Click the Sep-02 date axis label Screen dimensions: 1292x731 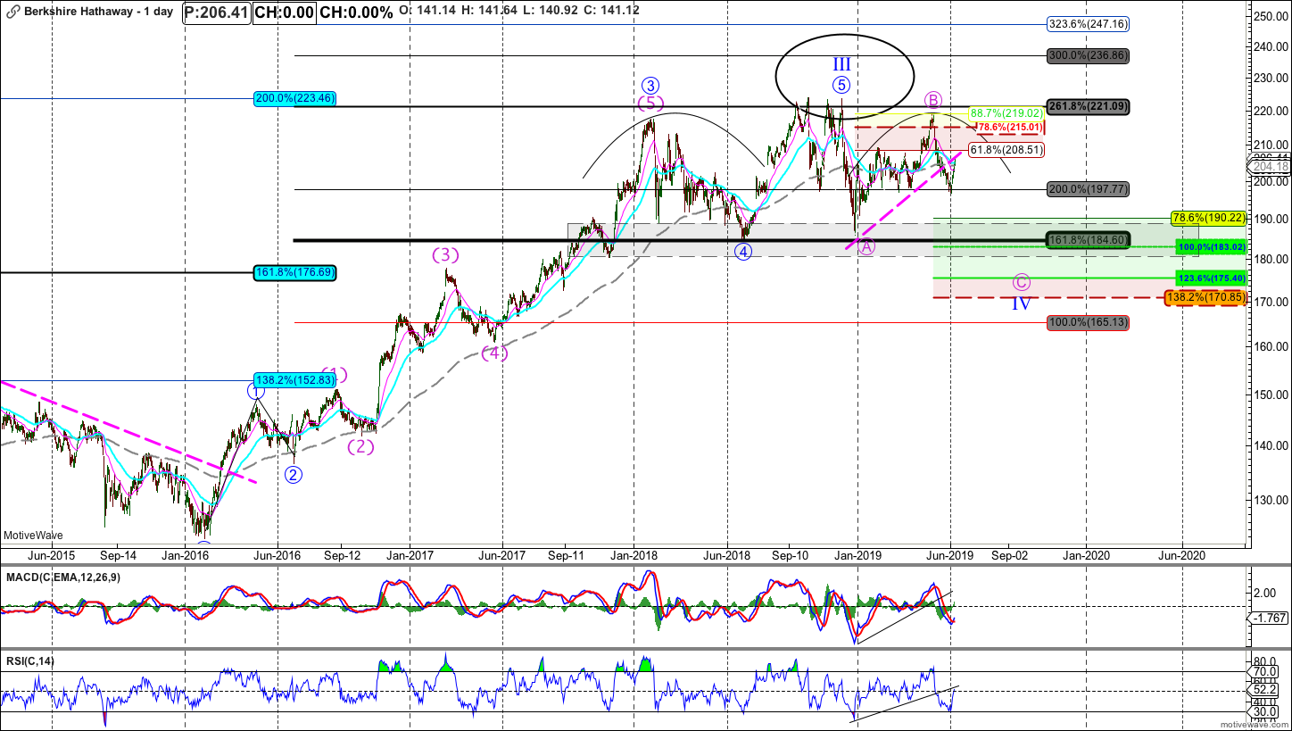[1010, 554]
